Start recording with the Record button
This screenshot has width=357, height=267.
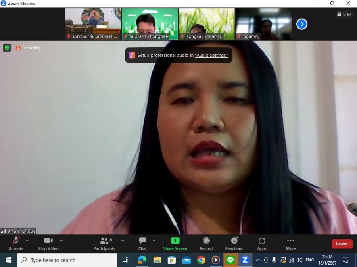click(x=206, y=243)
